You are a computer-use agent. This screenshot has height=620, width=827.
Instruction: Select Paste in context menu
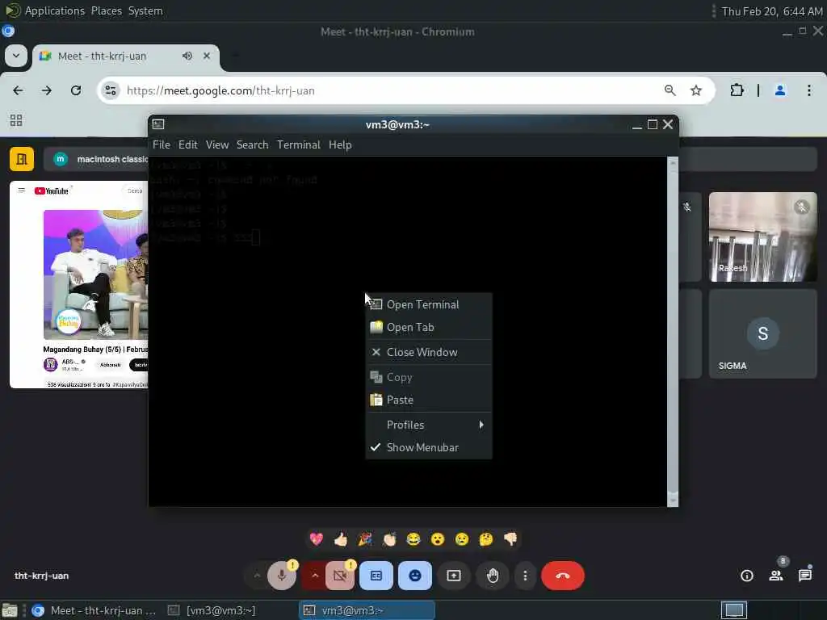[429, 400]
